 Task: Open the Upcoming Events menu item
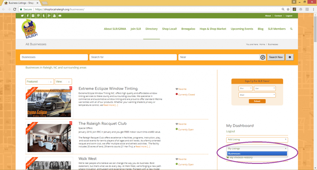(242, 29)
